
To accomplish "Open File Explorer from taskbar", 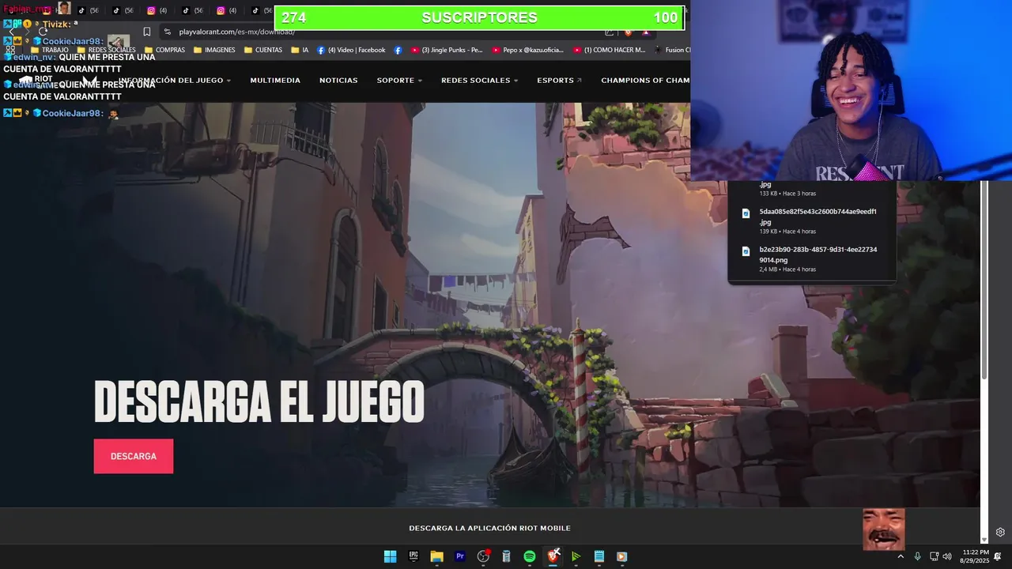I will tap(436, 556).
